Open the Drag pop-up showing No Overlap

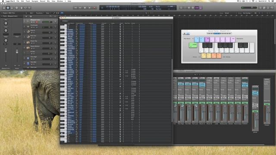[247, 13]
